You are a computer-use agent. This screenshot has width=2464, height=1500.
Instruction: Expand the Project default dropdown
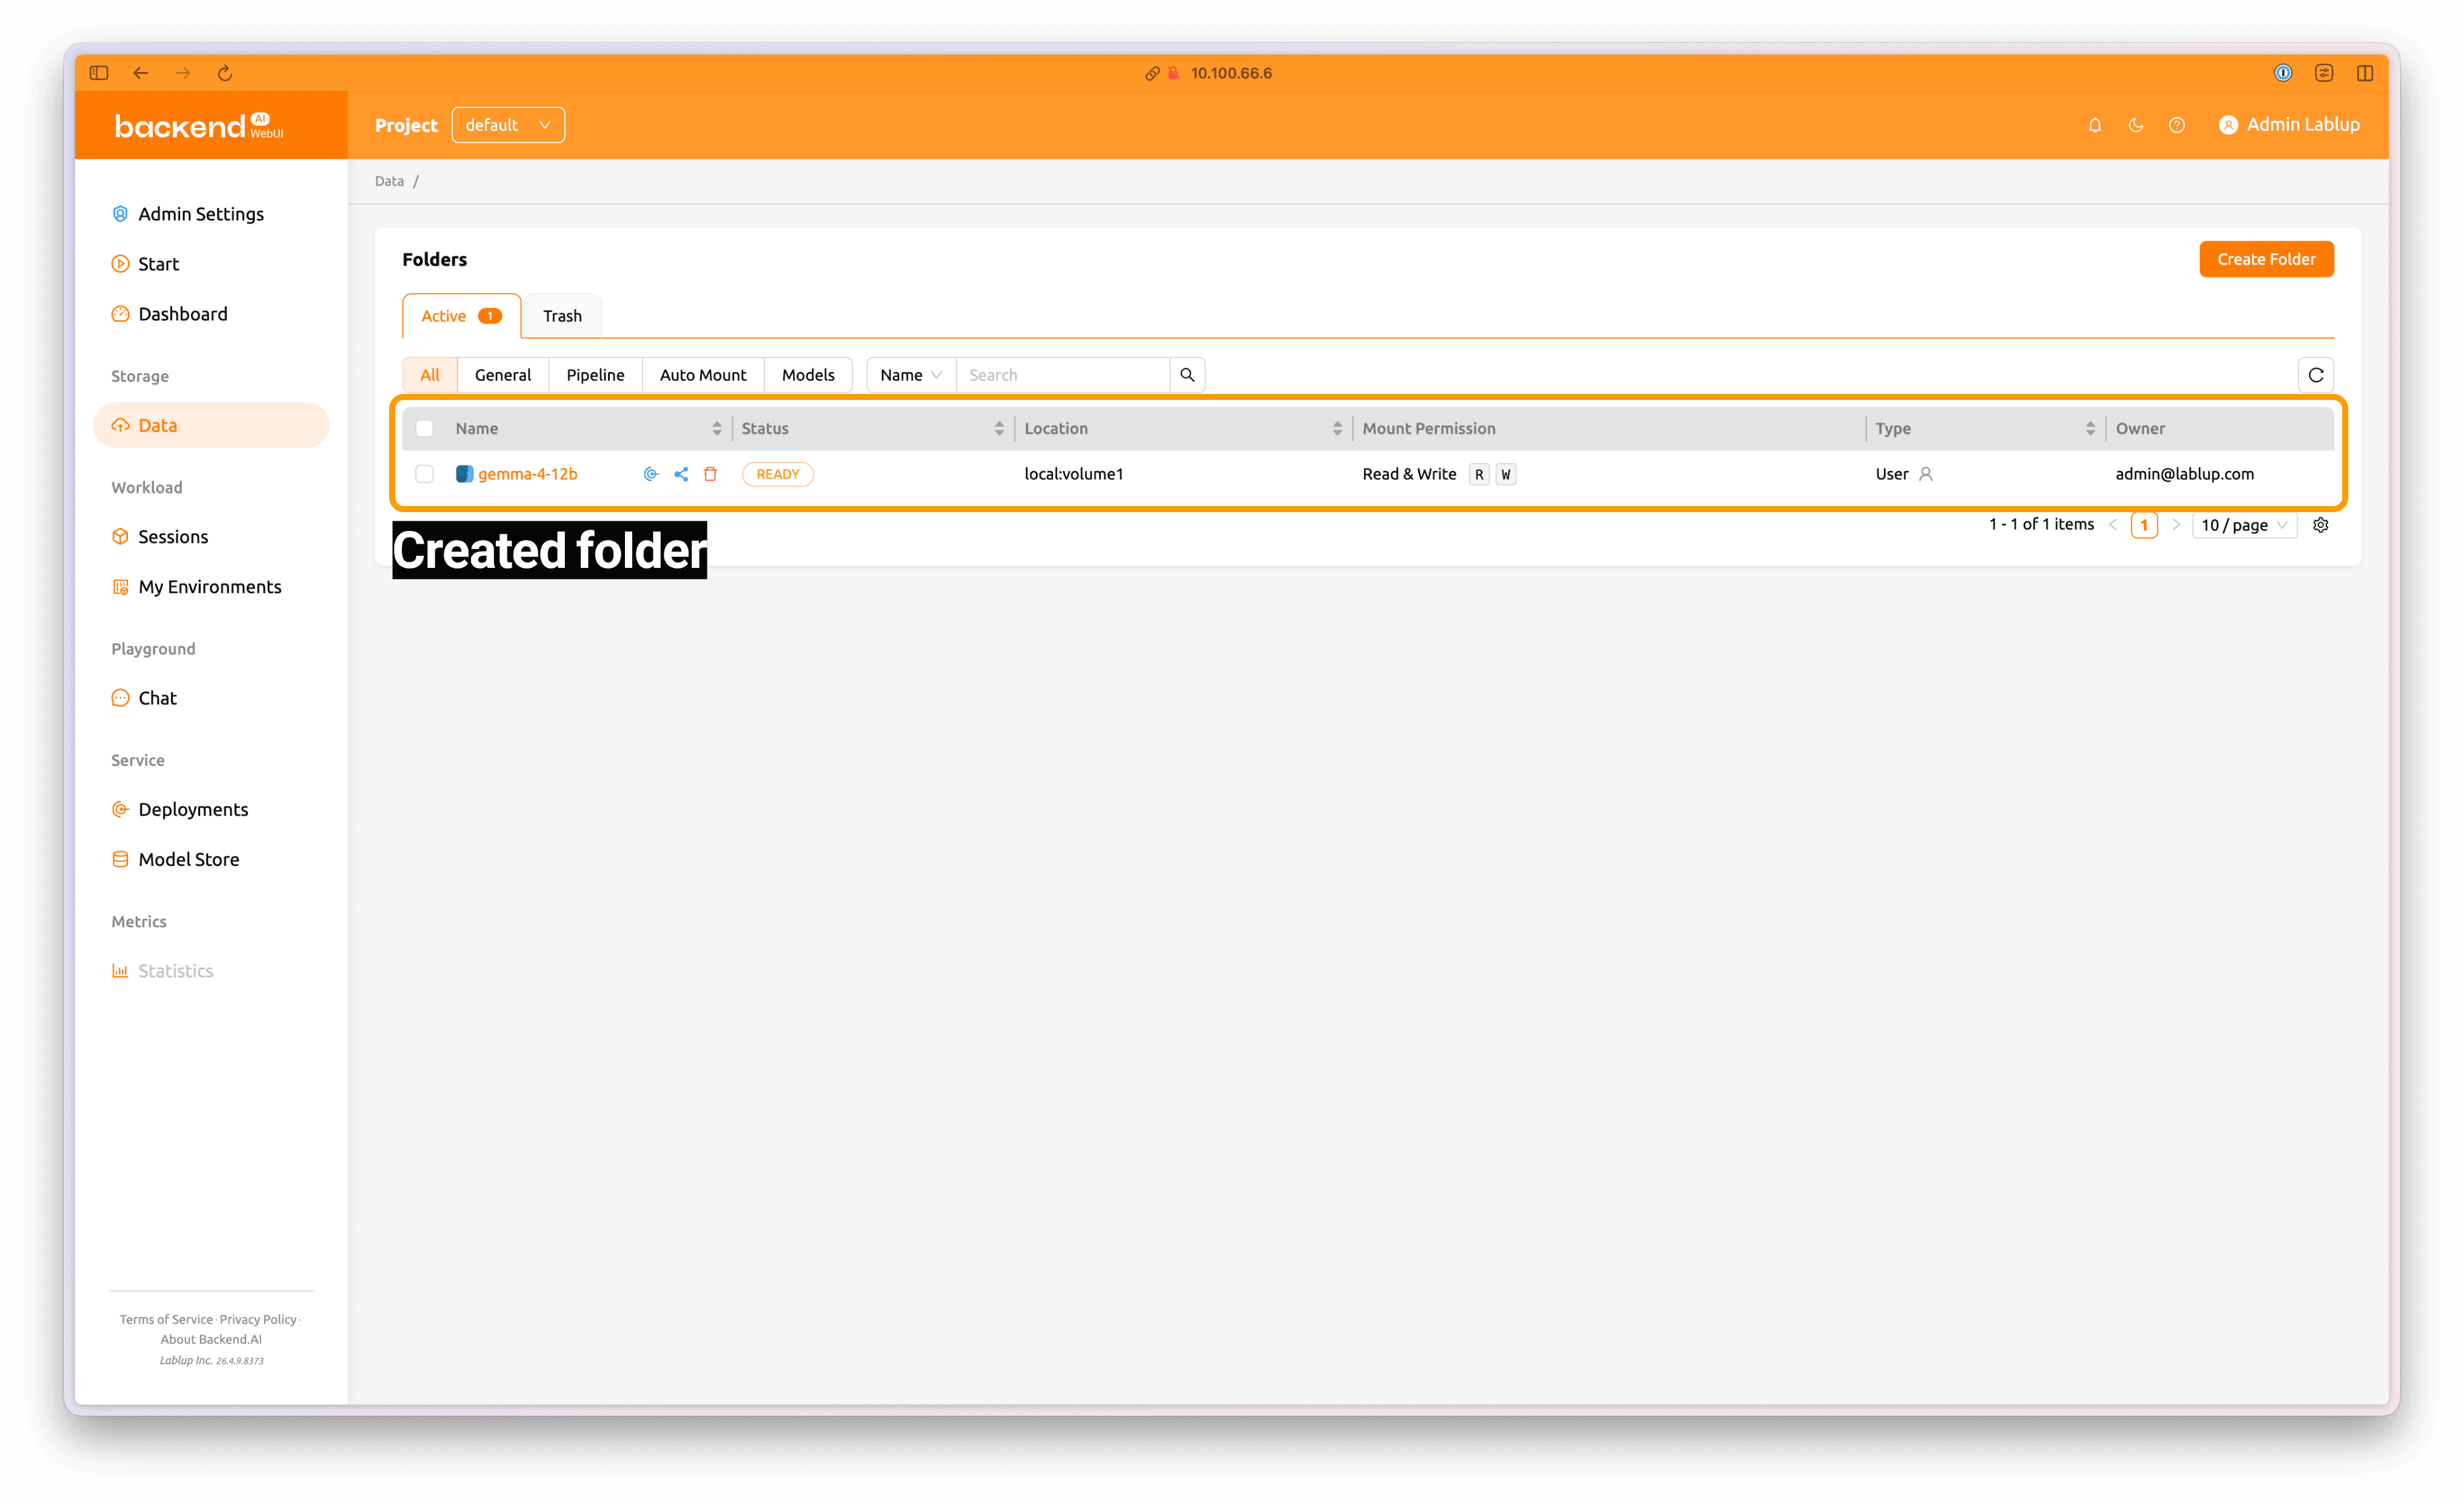(x=508, y=125)
